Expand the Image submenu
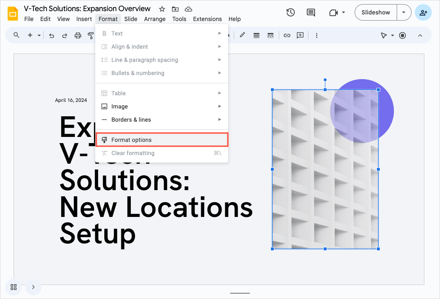The width and height of the screenshot is (440, 299). (x=162, y=106)
